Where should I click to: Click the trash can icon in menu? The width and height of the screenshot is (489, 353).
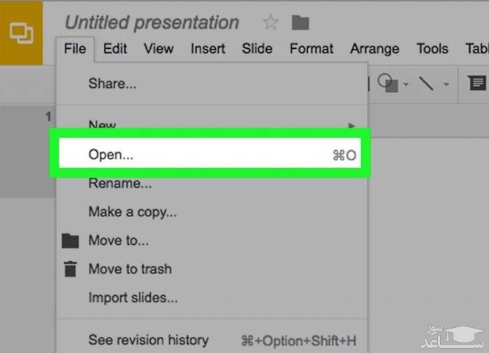click(70, 269)
